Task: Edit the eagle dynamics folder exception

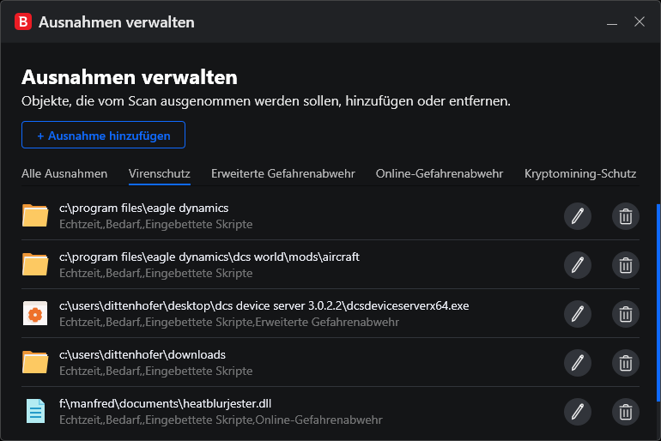Action: (578, 216)
